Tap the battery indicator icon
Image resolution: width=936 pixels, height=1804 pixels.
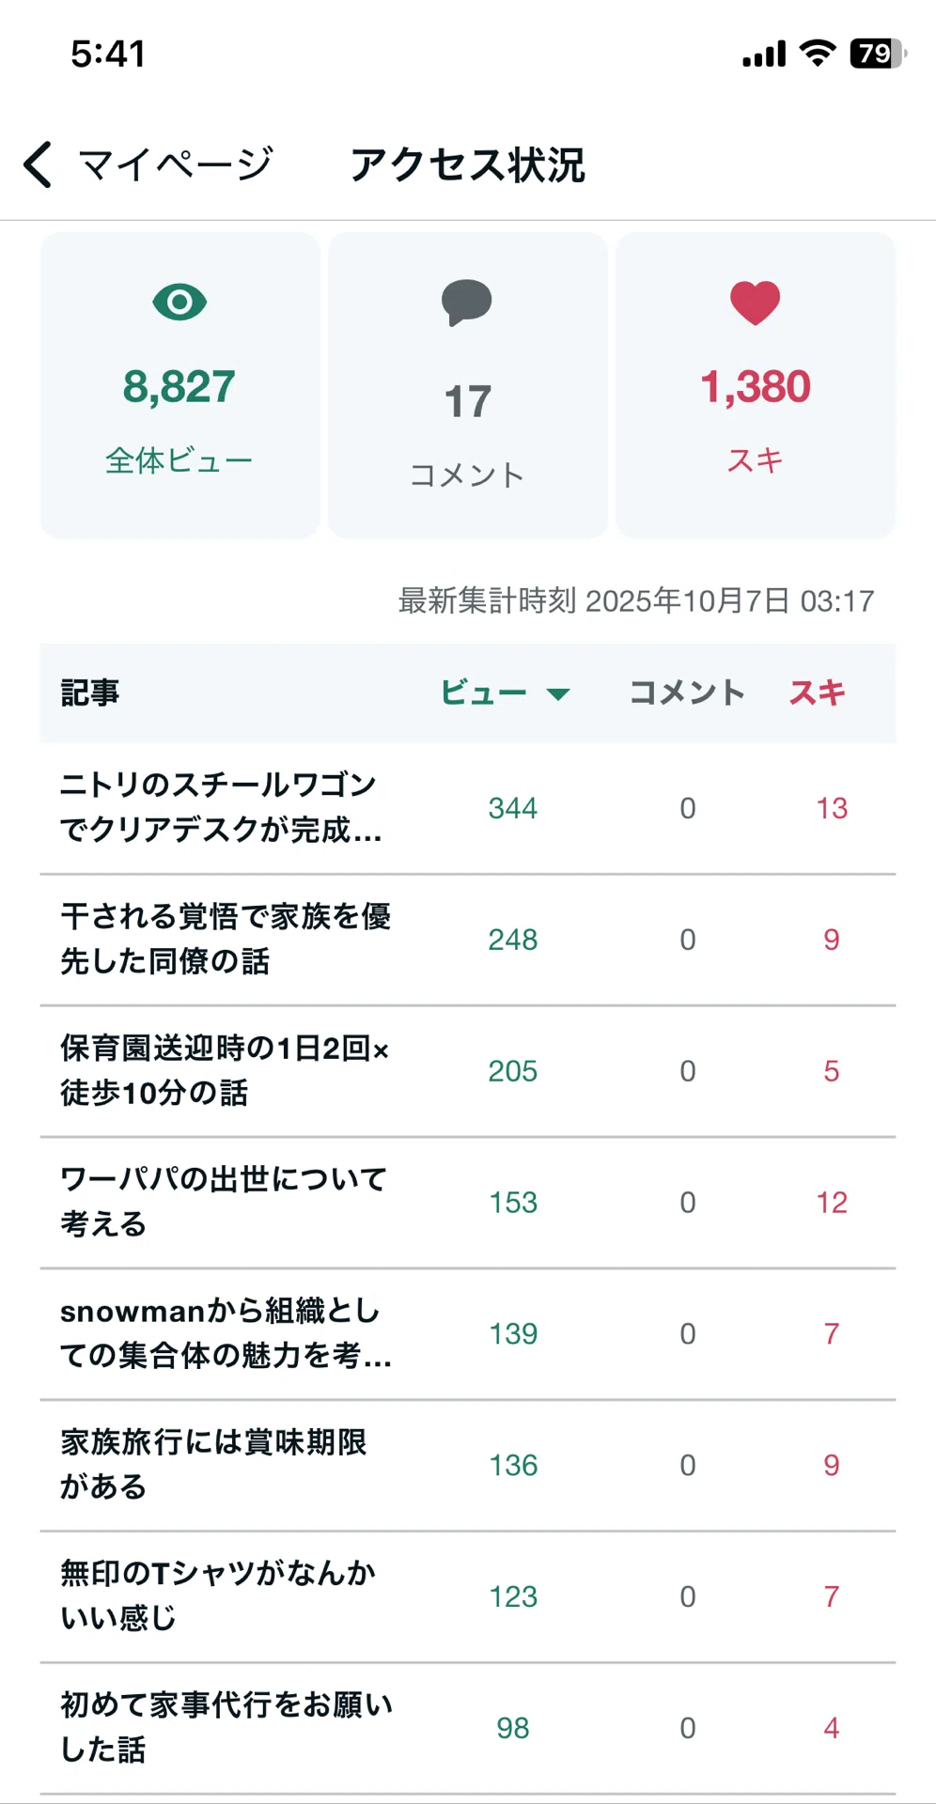(x=878, y=54)
